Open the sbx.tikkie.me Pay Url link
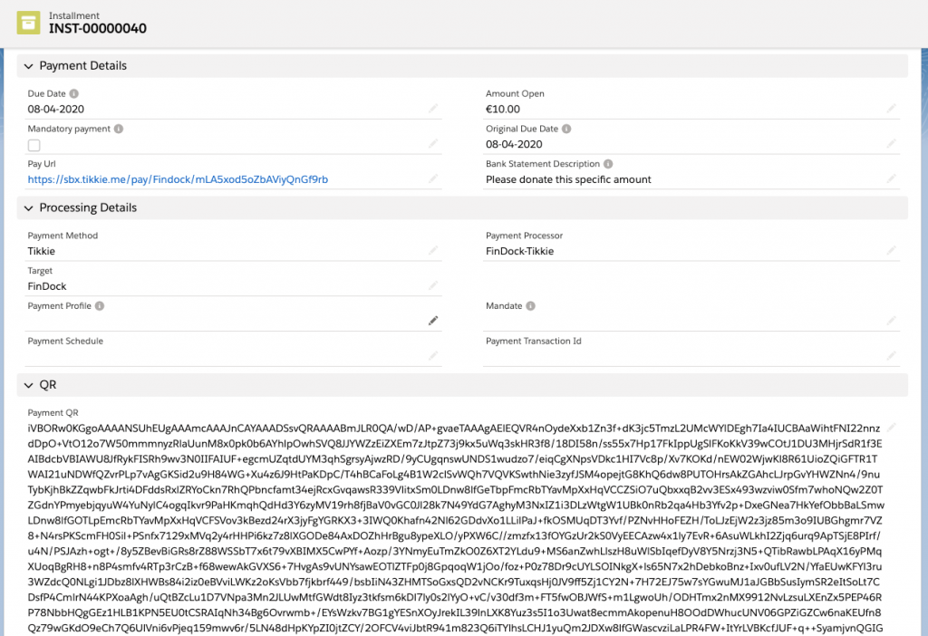928x636 pixels. point(178,179)
